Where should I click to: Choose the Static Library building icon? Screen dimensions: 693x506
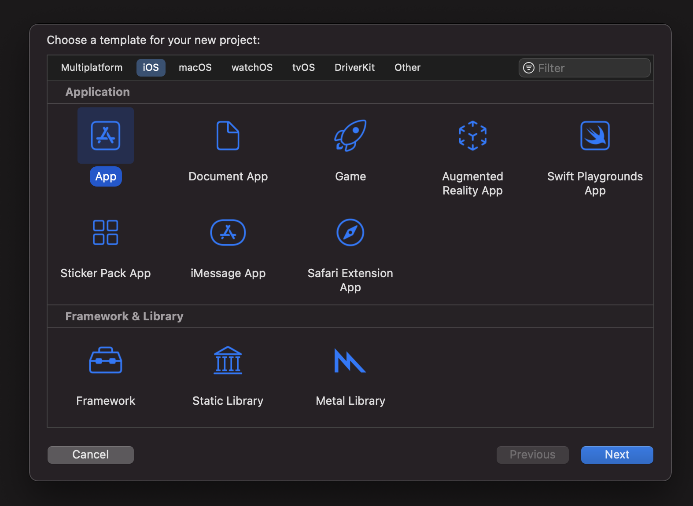[228, 360]
